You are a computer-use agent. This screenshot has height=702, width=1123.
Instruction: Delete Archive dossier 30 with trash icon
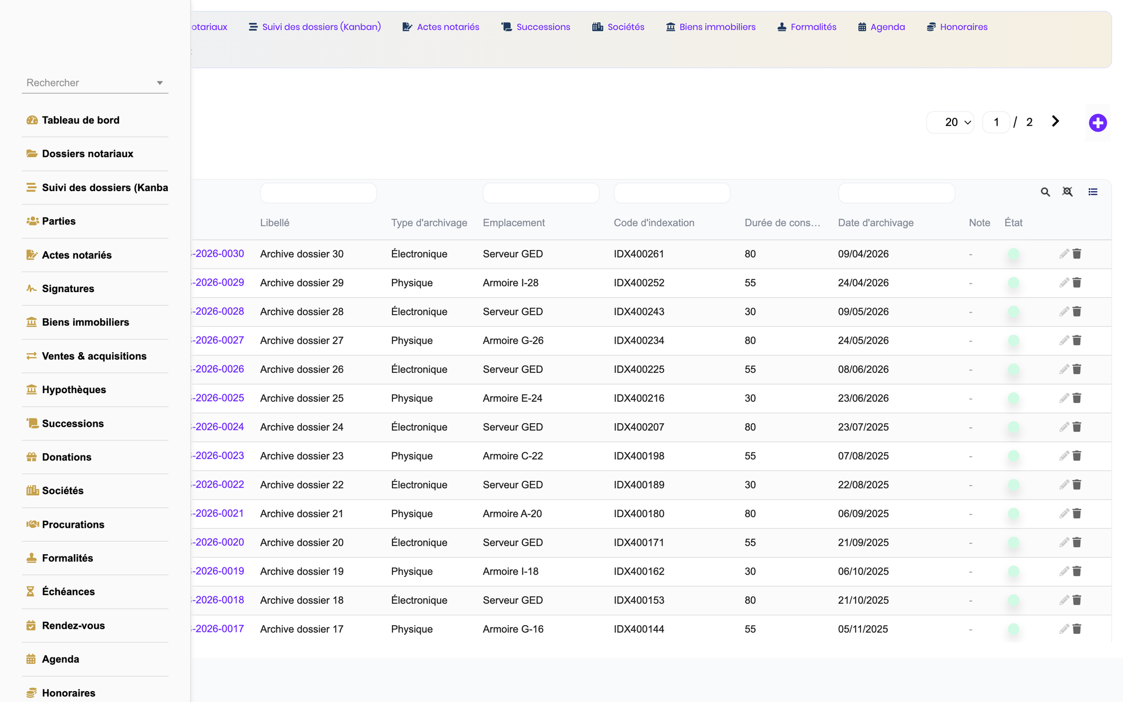pos(1077,254)
